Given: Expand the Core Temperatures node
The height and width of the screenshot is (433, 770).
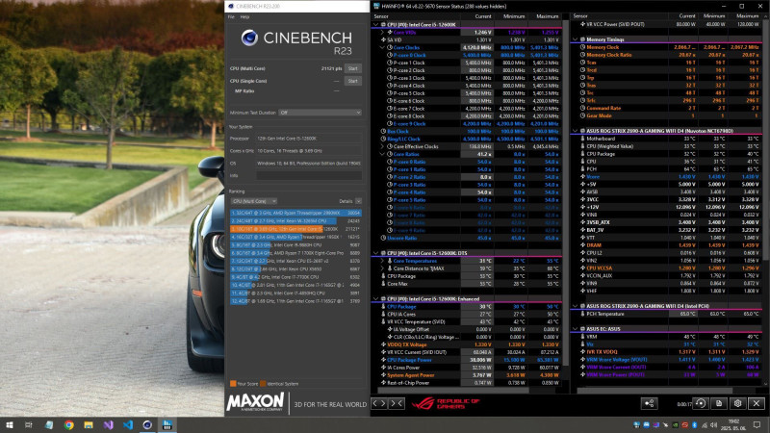Looking at the screenshot, I should pos(382,261).
